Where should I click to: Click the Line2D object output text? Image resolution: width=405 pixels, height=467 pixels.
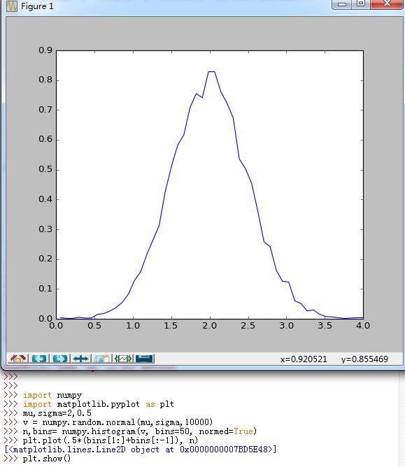point(141,450)
